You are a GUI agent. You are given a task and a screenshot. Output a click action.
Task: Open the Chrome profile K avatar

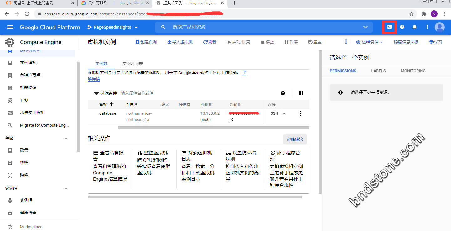click(434, 14)
